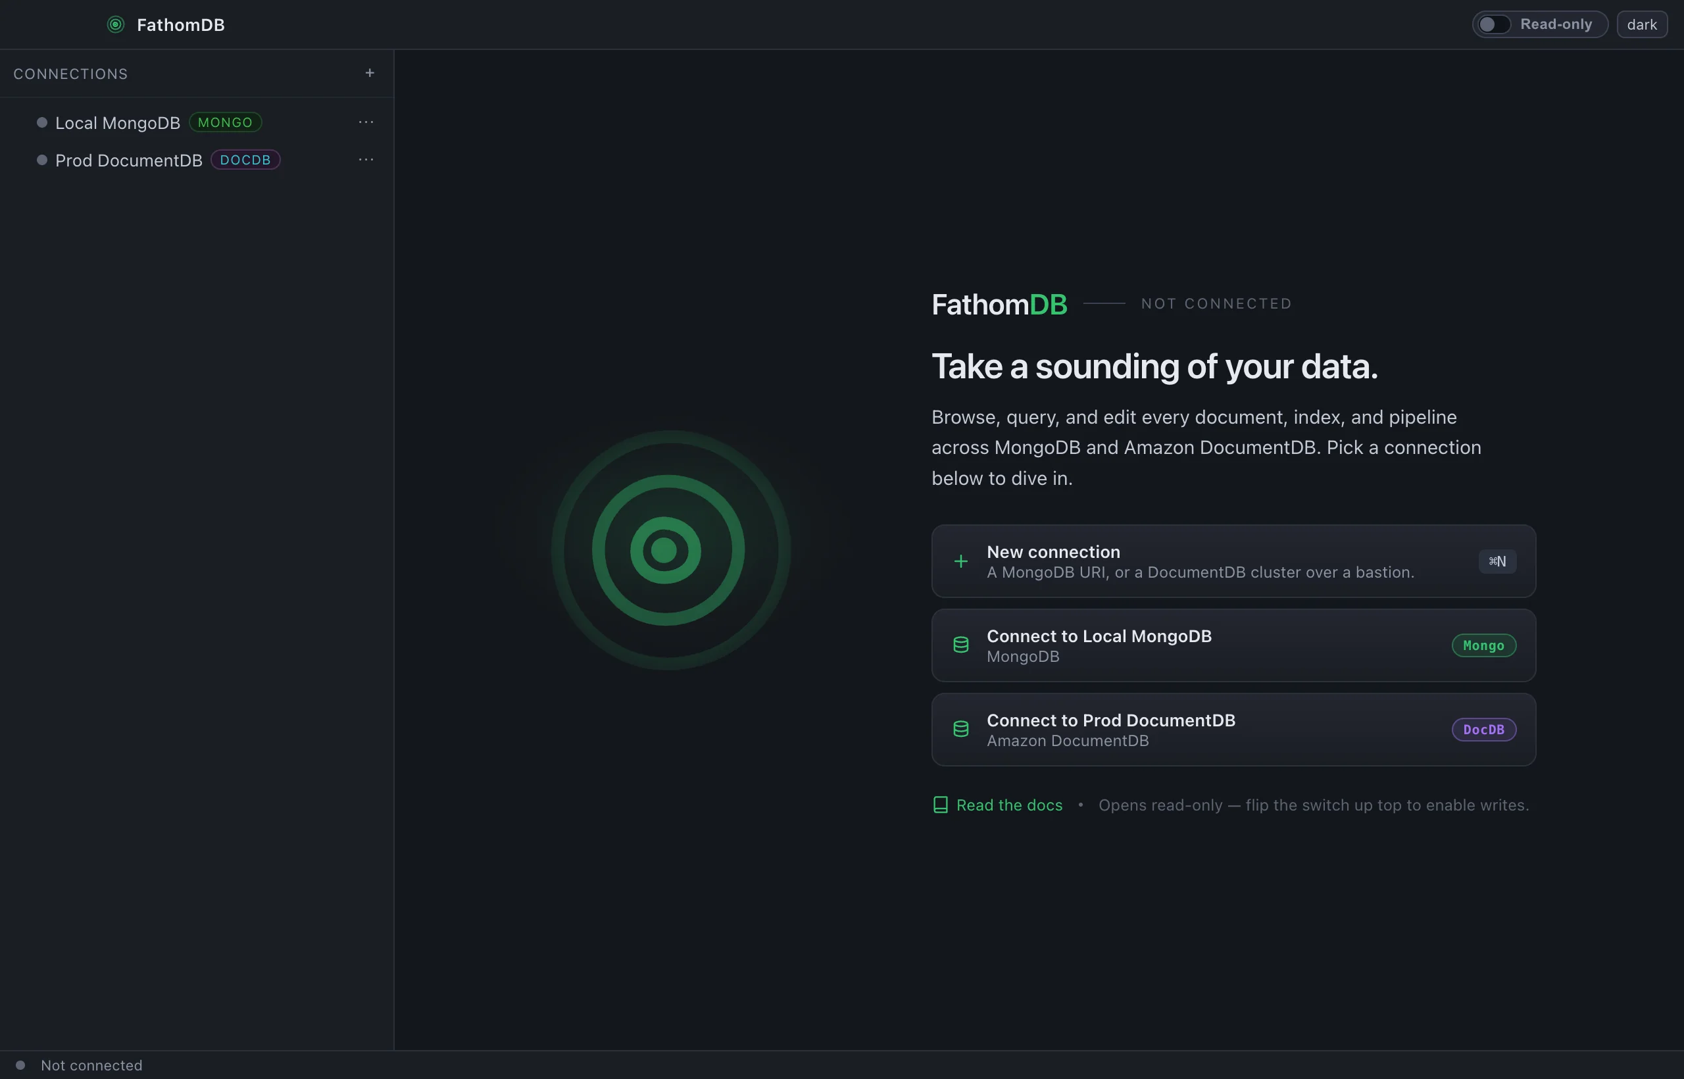The width and height of the screenshot is (1684, 1079).
Task: Click the large FathomDB wordmark in the welcome panel
Action: (x=1000, y=304)
